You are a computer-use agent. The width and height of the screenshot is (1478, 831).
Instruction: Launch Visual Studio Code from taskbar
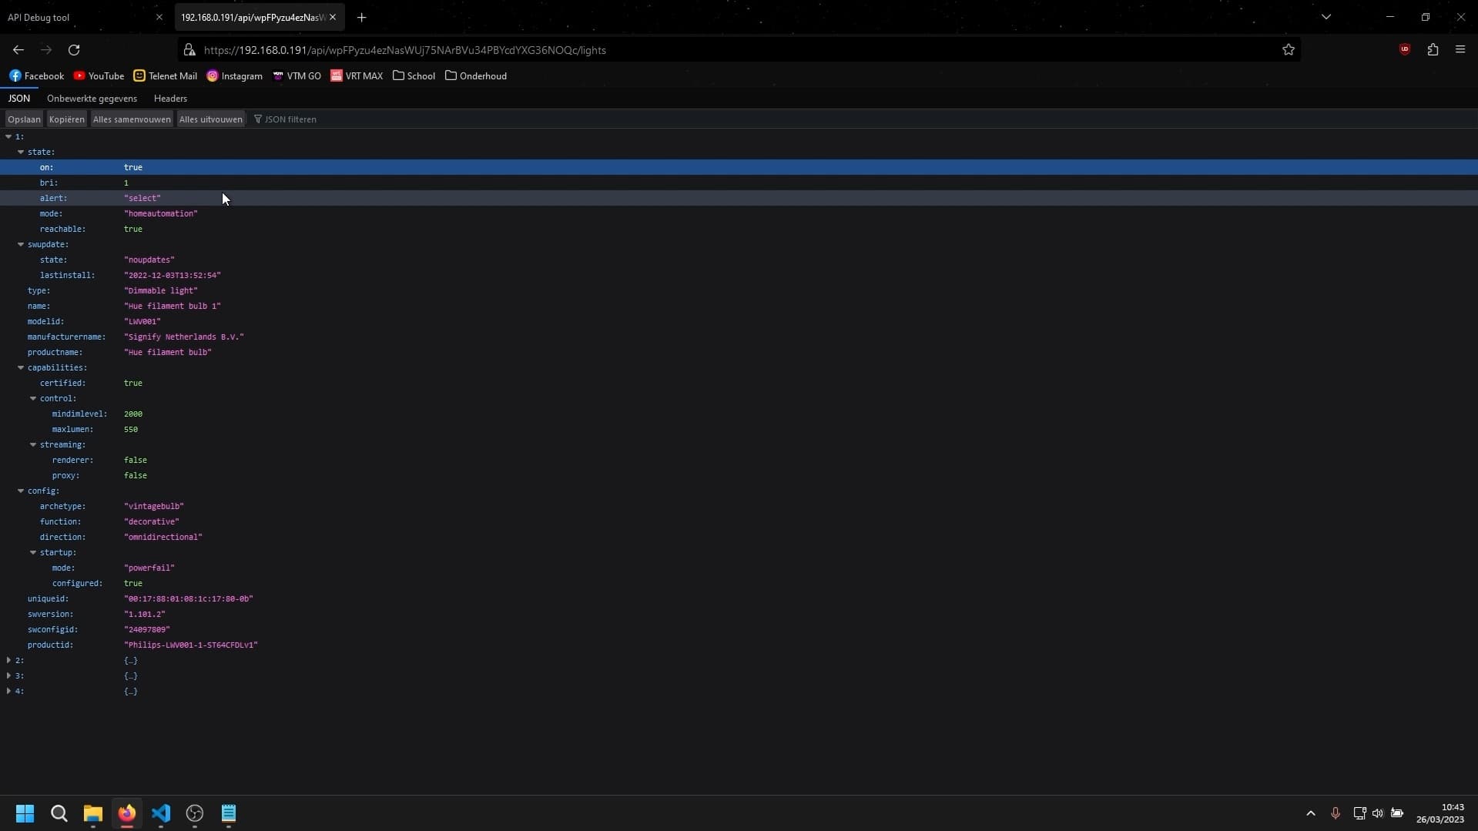coord(160,813)
